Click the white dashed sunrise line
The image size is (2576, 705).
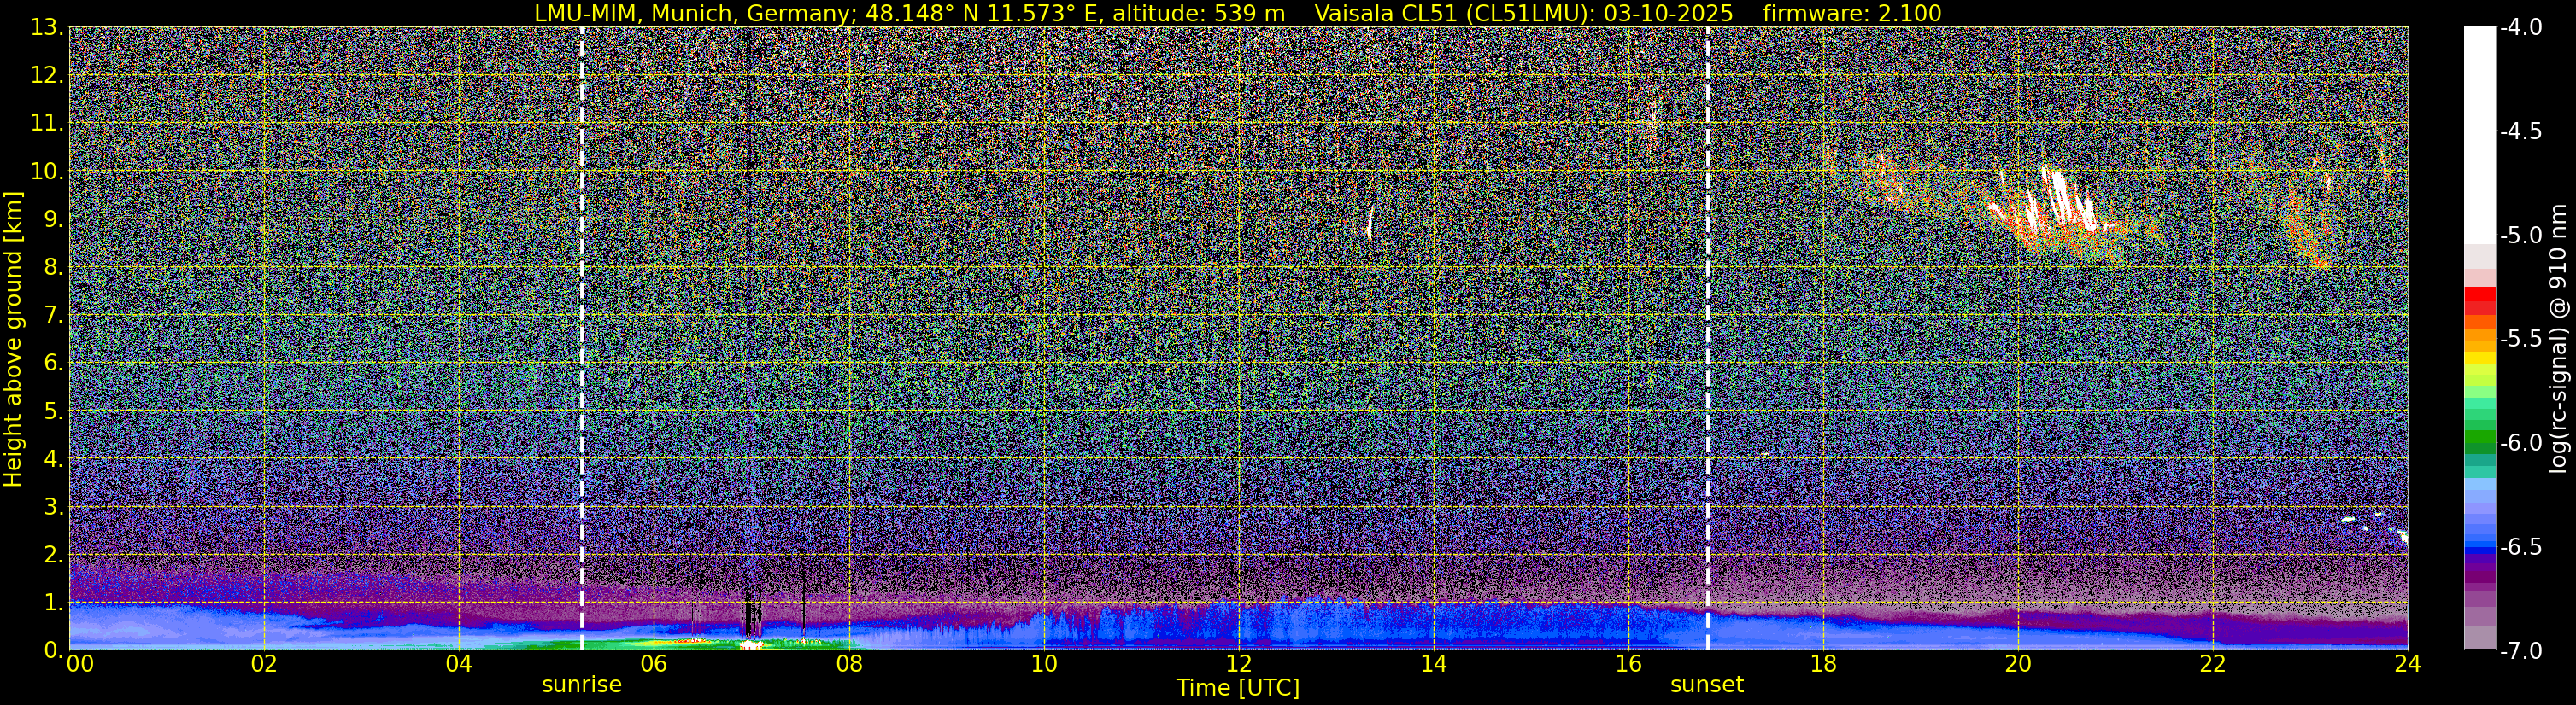pyautogui.click(x=582, y=337)
